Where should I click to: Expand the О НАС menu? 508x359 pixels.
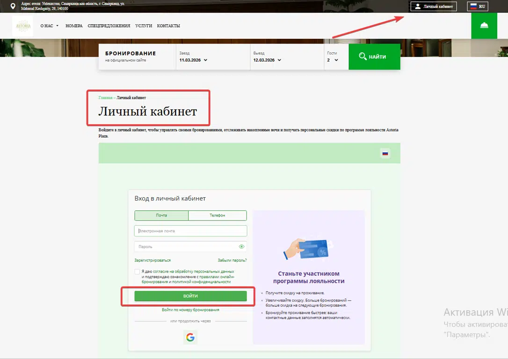(x=49, y=26)
